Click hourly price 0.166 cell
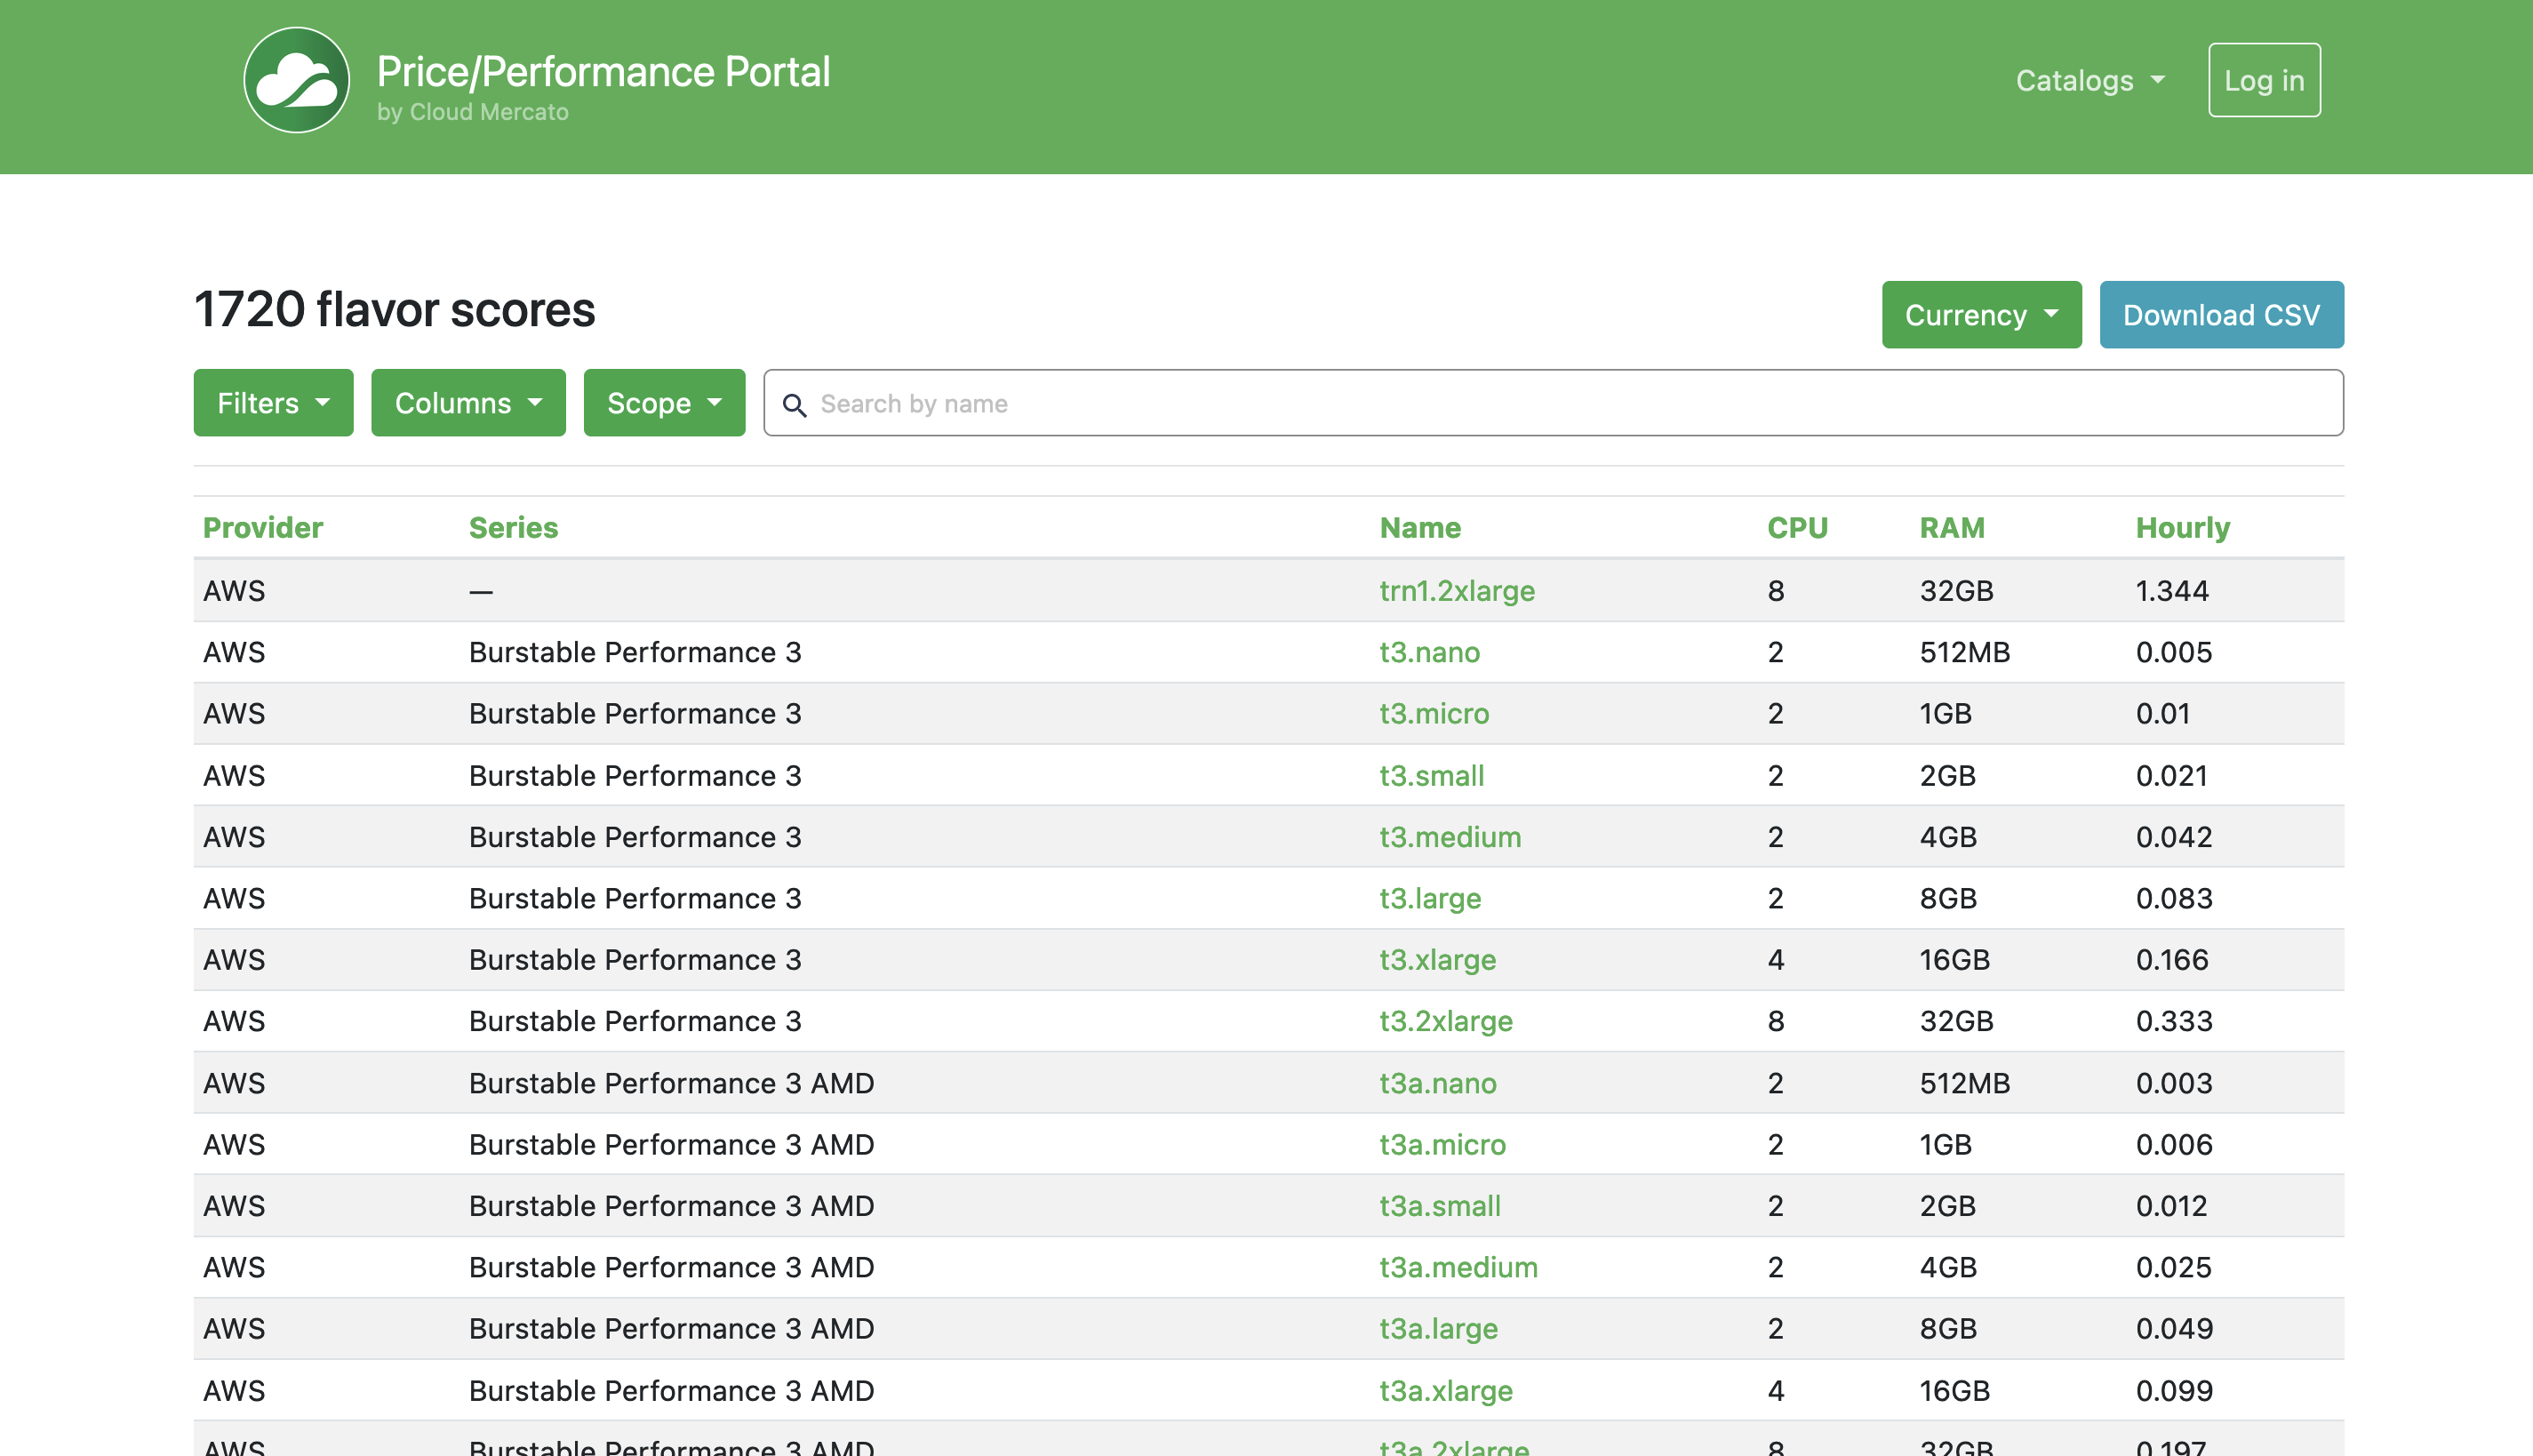This screenshot has width=2533, height=1456. pos(2172,959)
